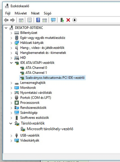Click the Hálózati kártyák network icon
Image resolution: width=120 pixels, height=162 pixels.
coord(17,43)
